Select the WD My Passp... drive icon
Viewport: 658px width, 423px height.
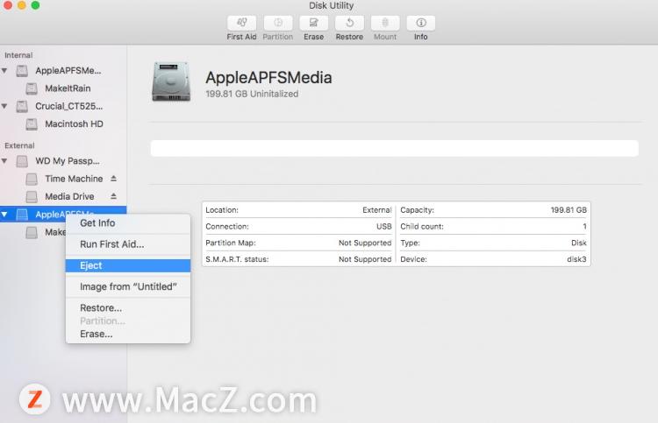click(22, 161)
